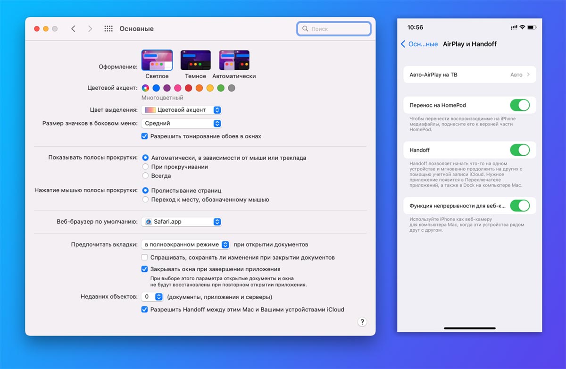The height and width of the screenshot is (369, 566).
Task: Toggle Разрешить Handoff между этим Mac checkbox
Action: pos(145,310)
